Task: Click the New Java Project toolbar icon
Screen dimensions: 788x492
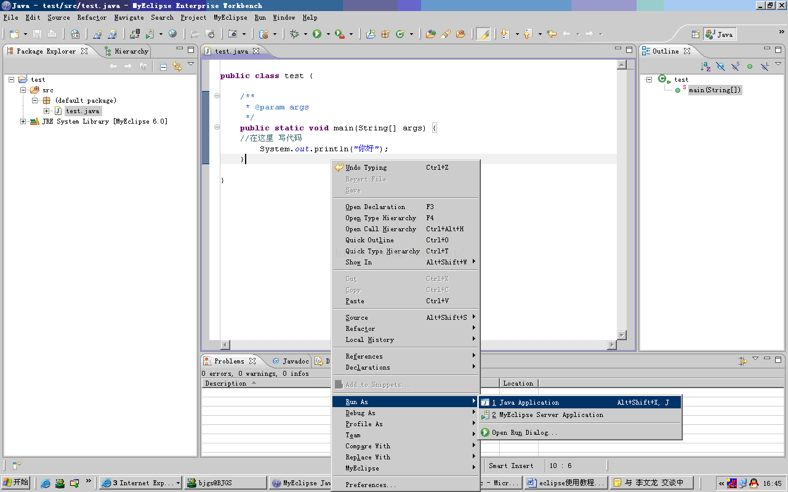Action: coord(371,34)
